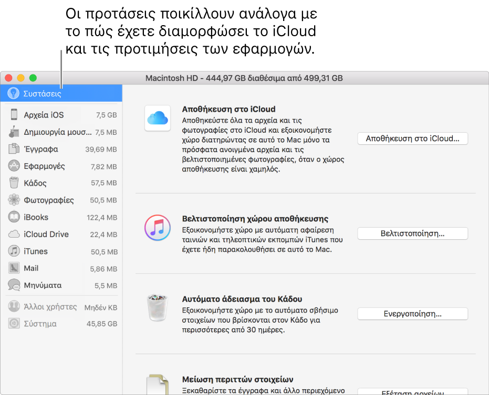Click the Ενεργοποίηση… button
The width and height of the screenshot is (489, 395).
(x=413, y=314)
